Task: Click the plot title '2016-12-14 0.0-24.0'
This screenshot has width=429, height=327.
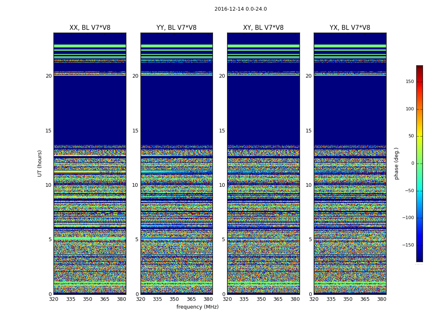Action: (x=241, y=9)
